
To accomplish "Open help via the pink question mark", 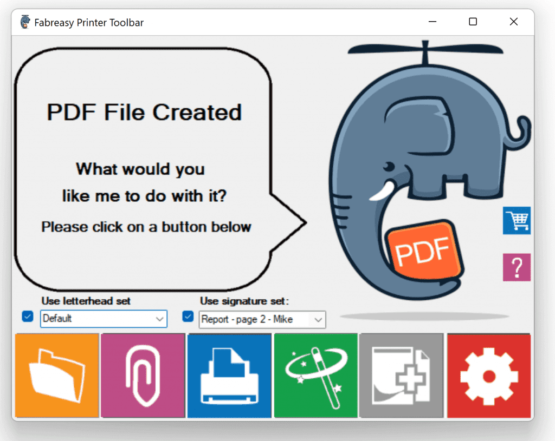I will pyautogui.click(x=516, y=267).
